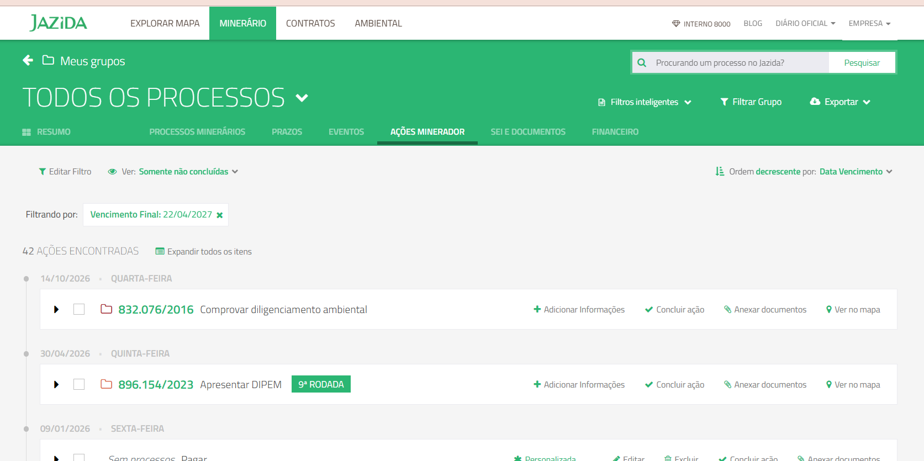Click Concluir ação for process 896.154/2023
924x461 pixels.
[x=674, y=385]
